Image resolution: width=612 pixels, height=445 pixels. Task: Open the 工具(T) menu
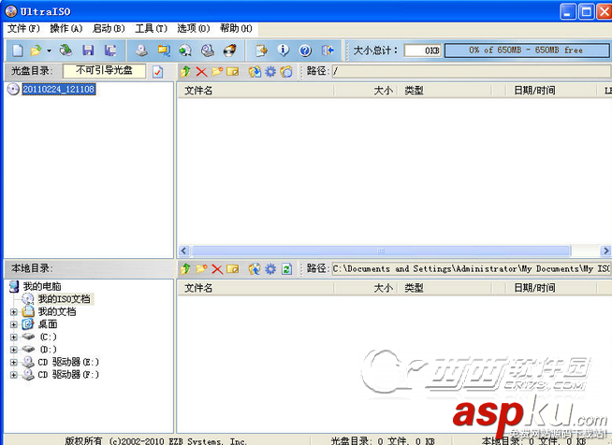[x=151, y=28]
